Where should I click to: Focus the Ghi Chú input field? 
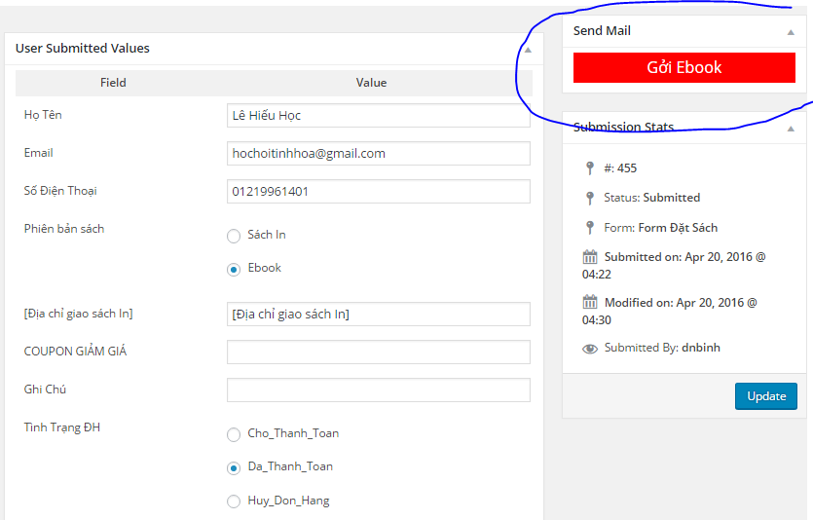[x=379, y=390]
